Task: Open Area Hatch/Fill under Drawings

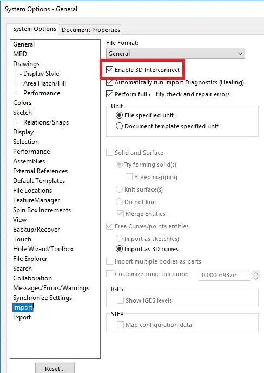Action: coord(45,83)
